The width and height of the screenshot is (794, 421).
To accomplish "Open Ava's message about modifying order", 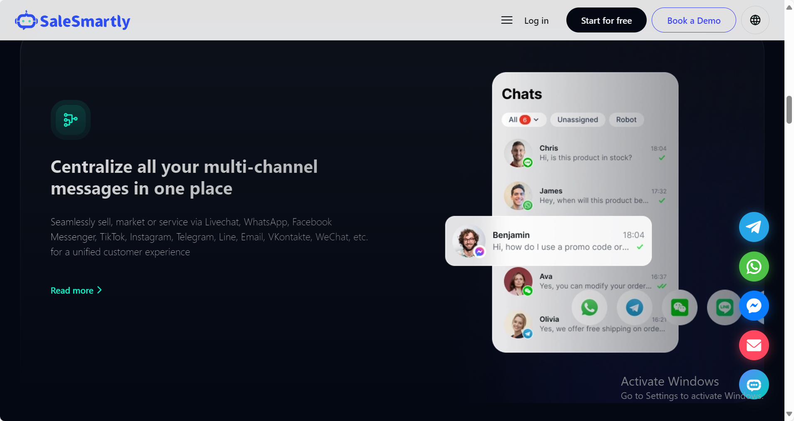I will [585, 281].
